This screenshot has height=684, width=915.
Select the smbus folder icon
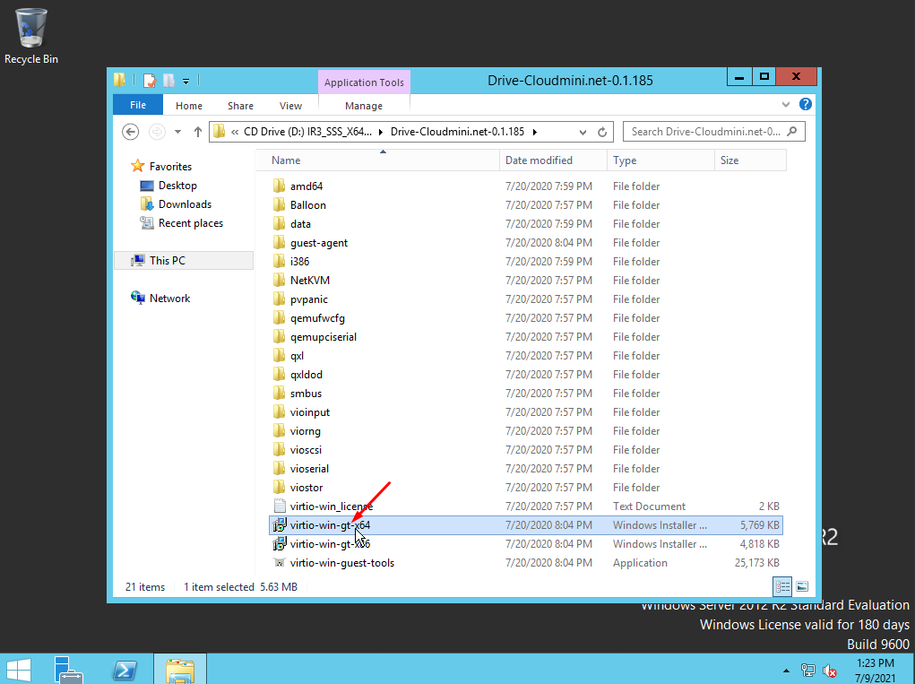[280, 394]
